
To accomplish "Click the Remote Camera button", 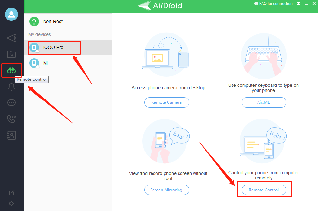I will [x=166, y=102].
